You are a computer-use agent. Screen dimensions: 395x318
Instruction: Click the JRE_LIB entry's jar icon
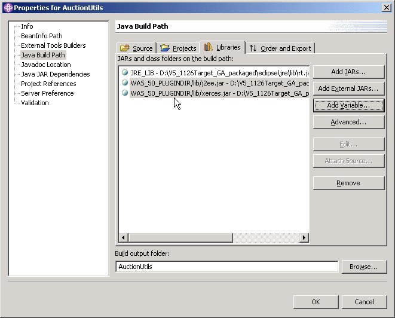(125, 72)
